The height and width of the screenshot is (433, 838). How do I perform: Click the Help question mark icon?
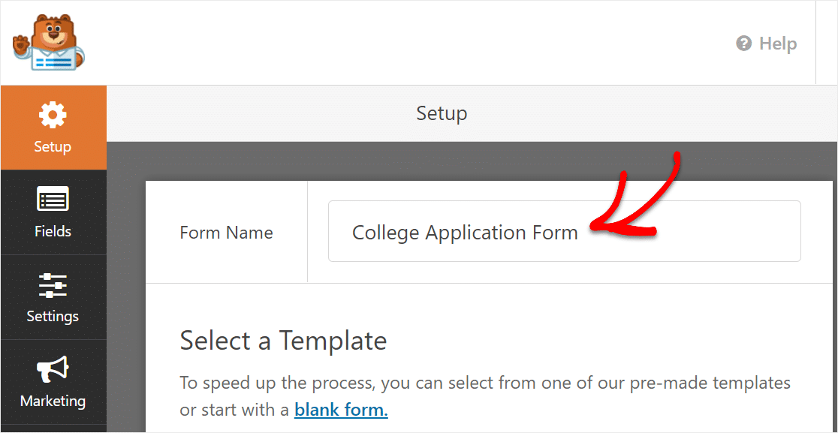(x=743, y=44)
